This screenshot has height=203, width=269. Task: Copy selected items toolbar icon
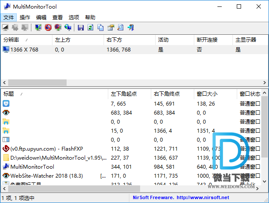[101, 27]
